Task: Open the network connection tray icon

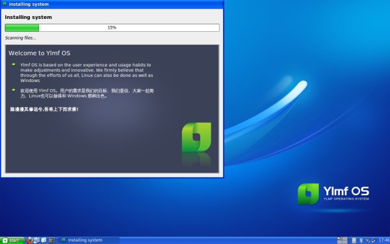Action: tap(374, 240)
